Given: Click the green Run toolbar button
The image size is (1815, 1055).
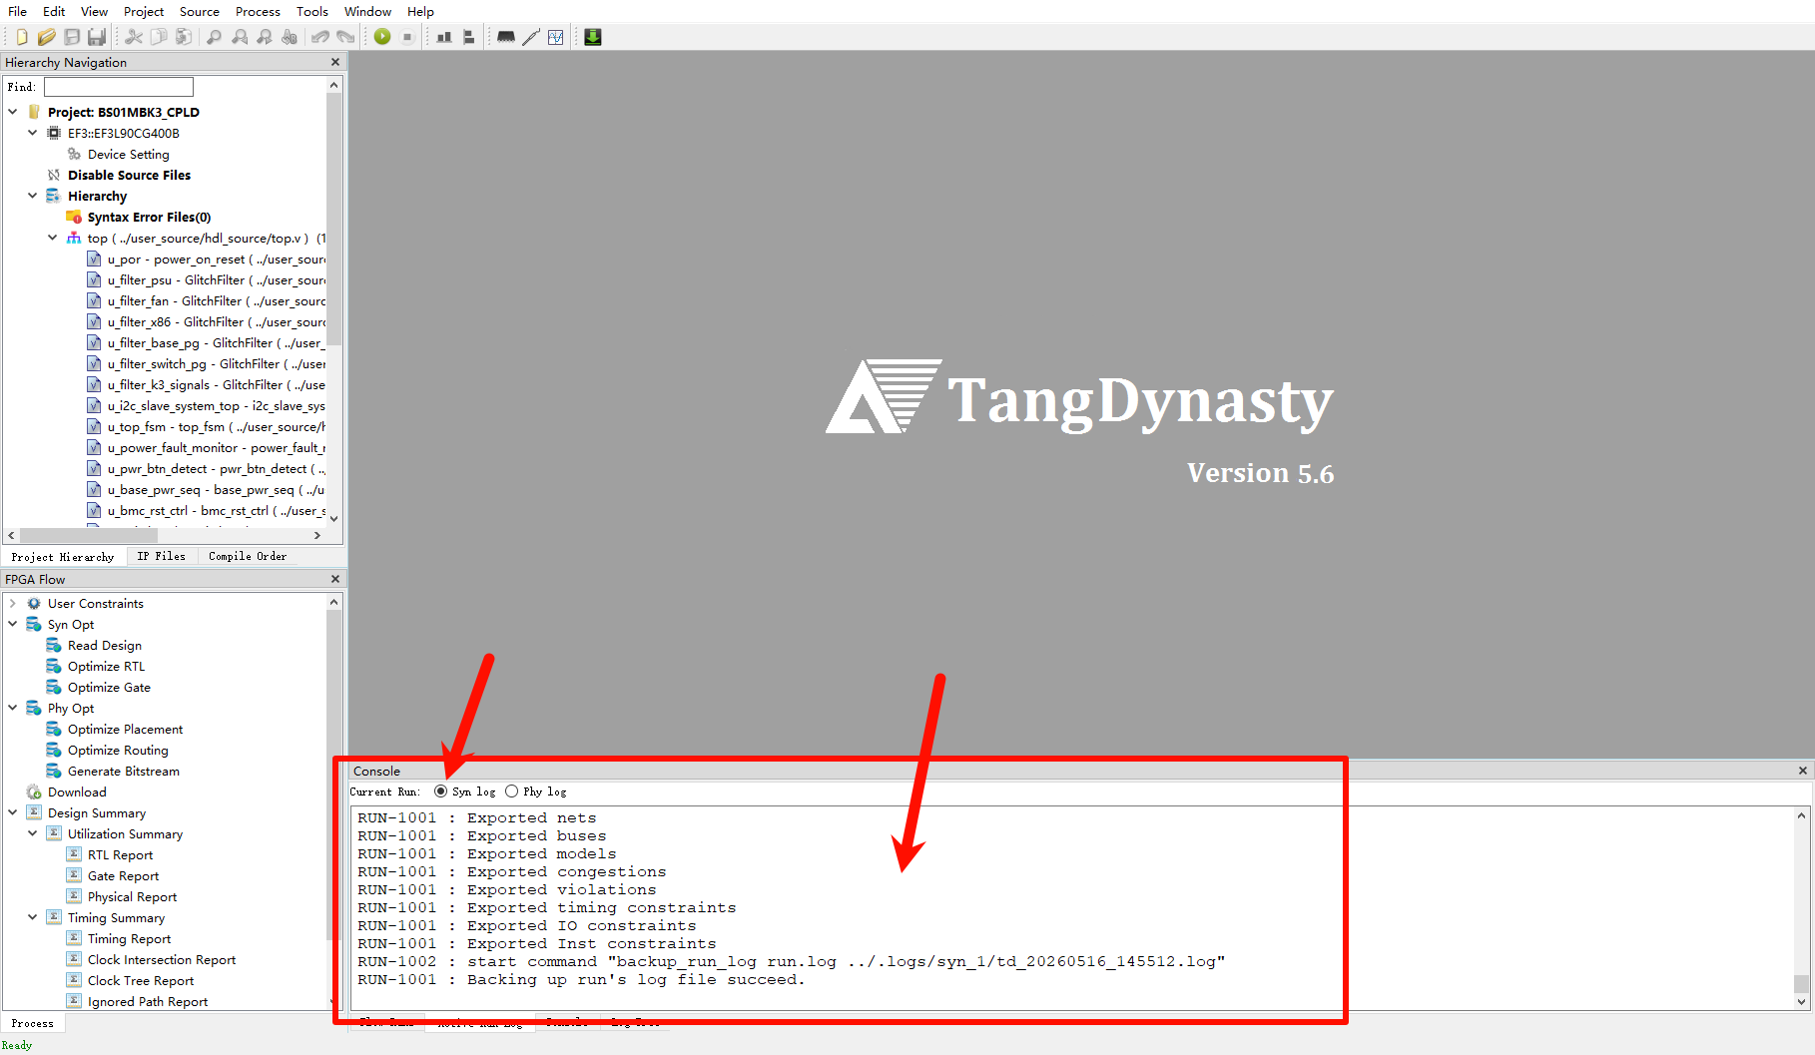Looking at the screenshot, I should (382, 37).
